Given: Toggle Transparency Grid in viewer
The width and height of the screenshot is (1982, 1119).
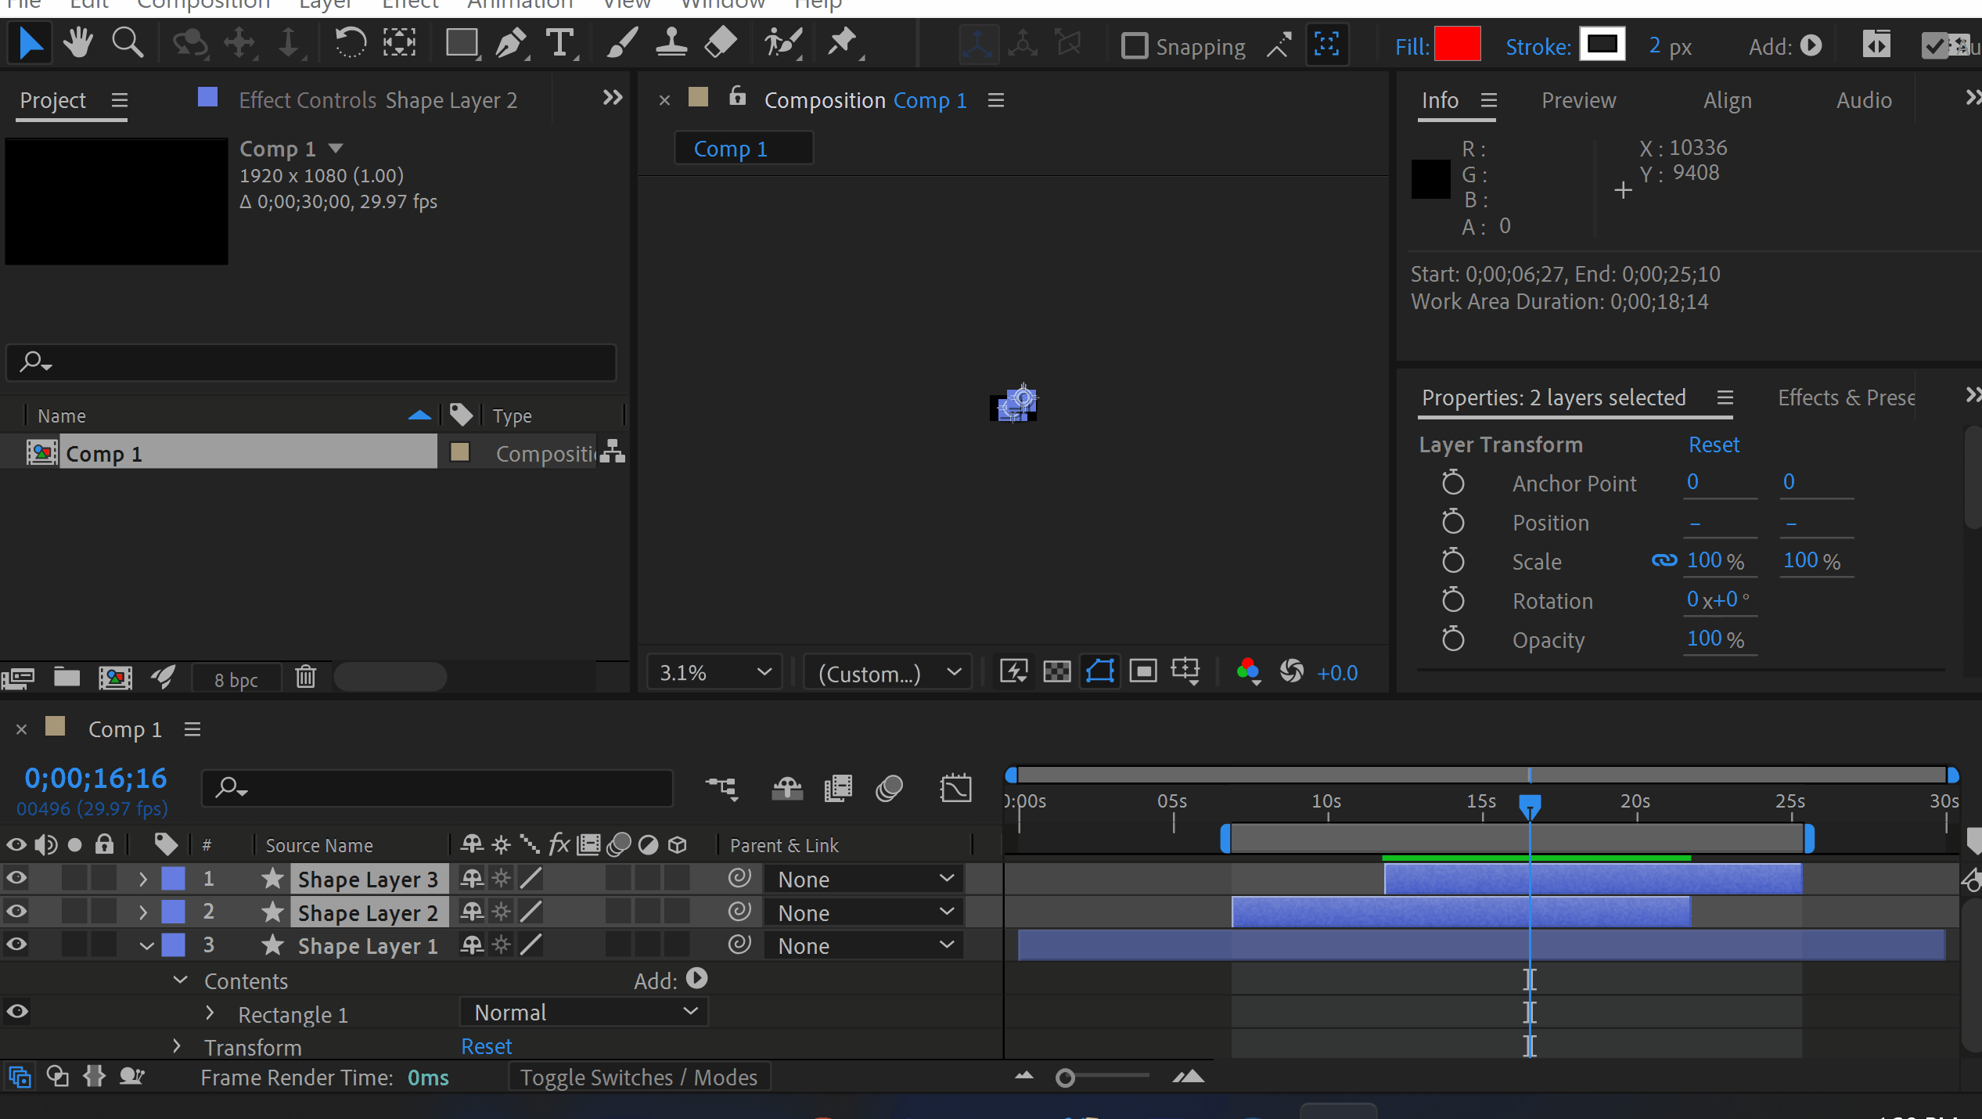Looking at the screenshot, I should click(x=1057, y=671).
